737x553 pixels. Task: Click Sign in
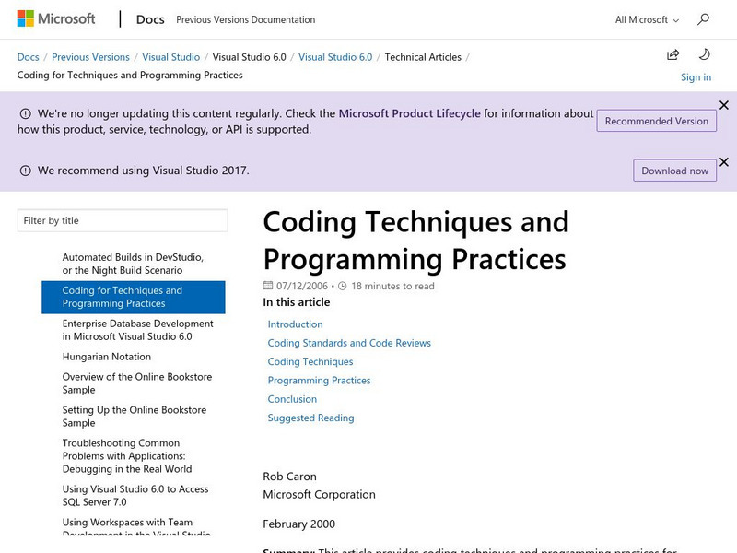pos(696,77)
